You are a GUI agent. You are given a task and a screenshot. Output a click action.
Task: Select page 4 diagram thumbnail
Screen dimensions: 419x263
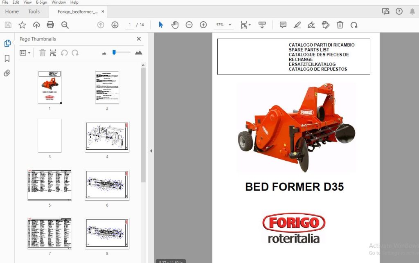coord(107,137)
